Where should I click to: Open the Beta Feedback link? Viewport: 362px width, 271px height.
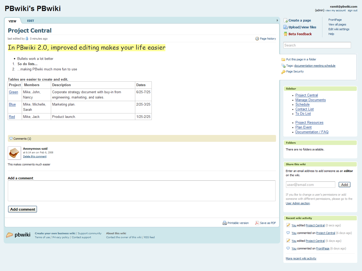coord(300,34)
